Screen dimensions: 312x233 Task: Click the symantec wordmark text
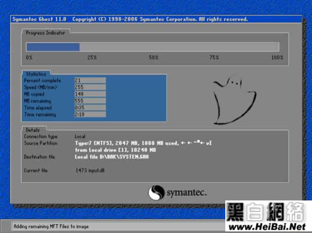(x=186, y=193)
